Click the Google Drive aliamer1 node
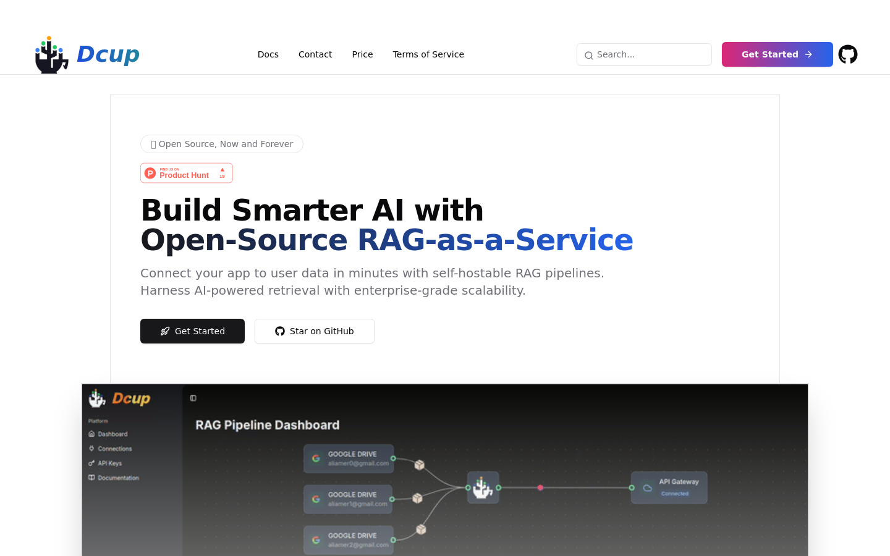Image resolution: width=890 pixels, height=556 pixels. pyautogui.click(x=349, y=499)
